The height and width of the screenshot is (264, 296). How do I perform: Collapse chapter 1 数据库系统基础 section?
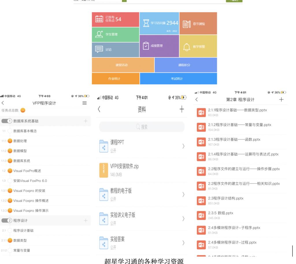coord(7,121)
